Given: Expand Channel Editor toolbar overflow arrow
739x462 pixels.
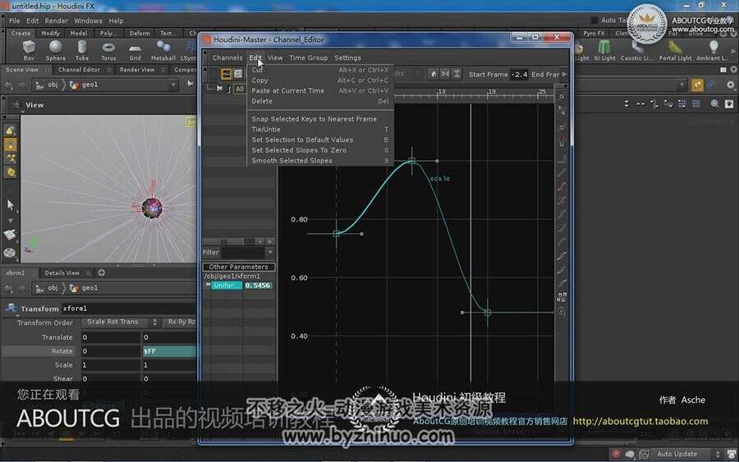Looking at the screenshot, I should (565, 74).
